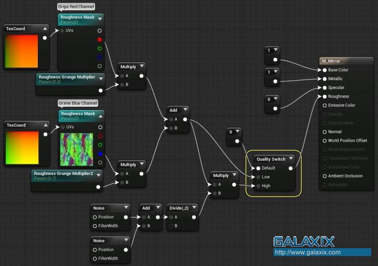Expand the top TexCoord node preview arrow
This screenshot has width=378, height=266.
pyautogui.click(x=44, y=29)
